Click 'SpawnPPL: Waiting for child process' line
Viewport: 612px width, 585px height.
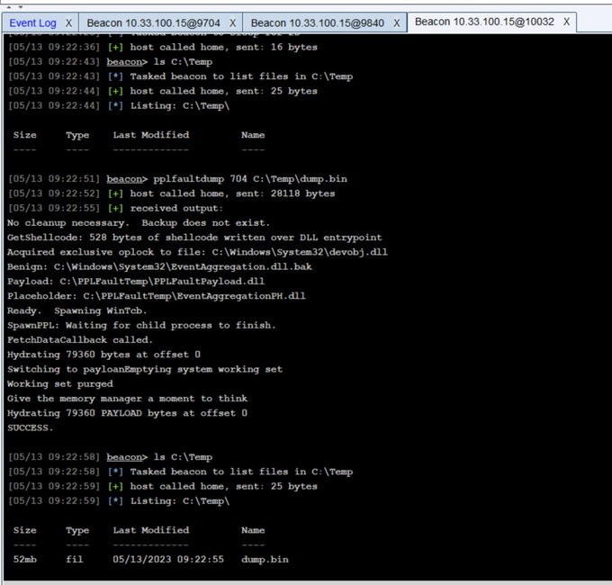coord(141,326)
